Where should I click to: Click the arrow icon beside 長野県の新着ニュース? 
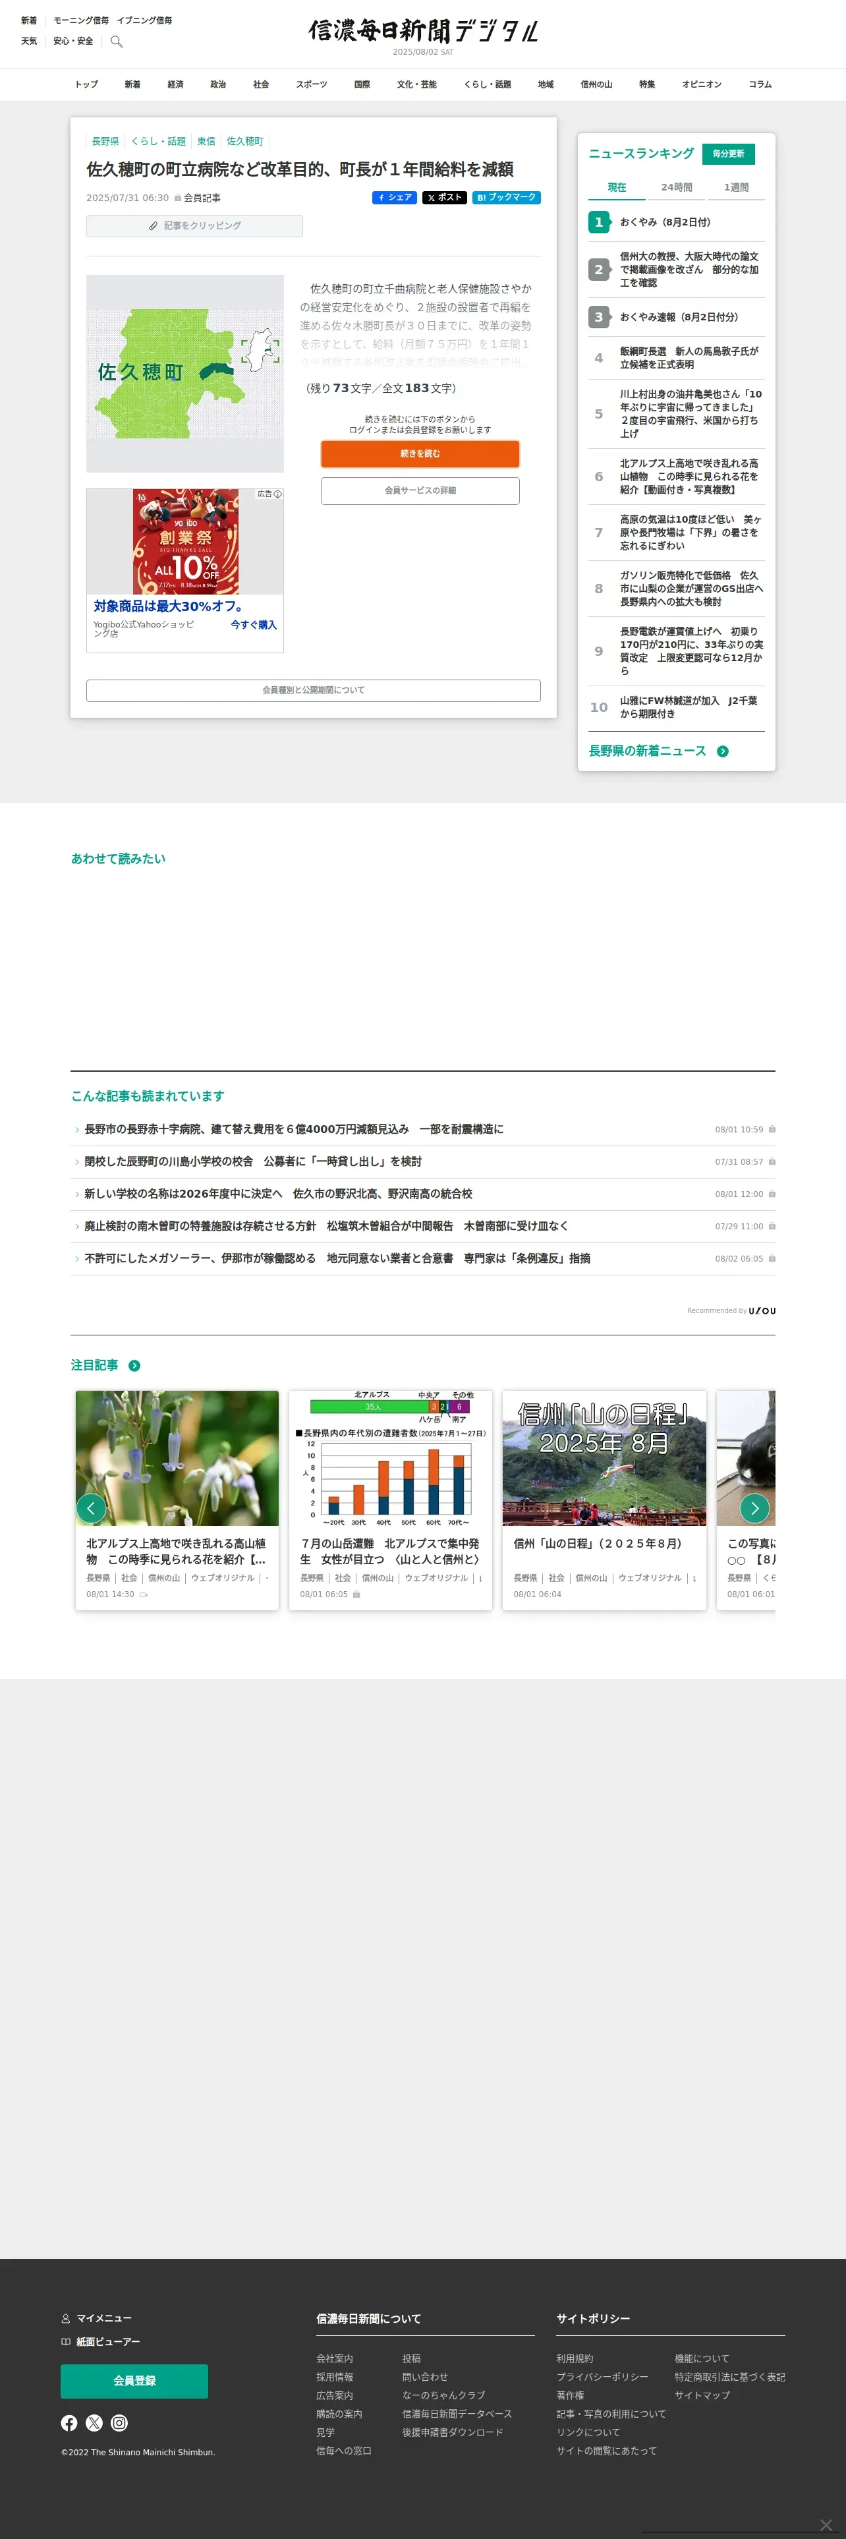[x=723, y=751]
